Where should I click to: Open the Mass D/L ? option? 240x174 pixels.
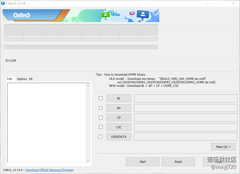223,147
